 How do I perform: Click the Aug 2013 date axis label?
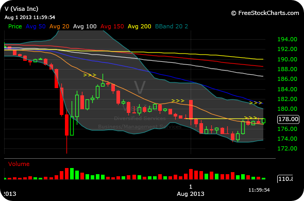(191, 194)
